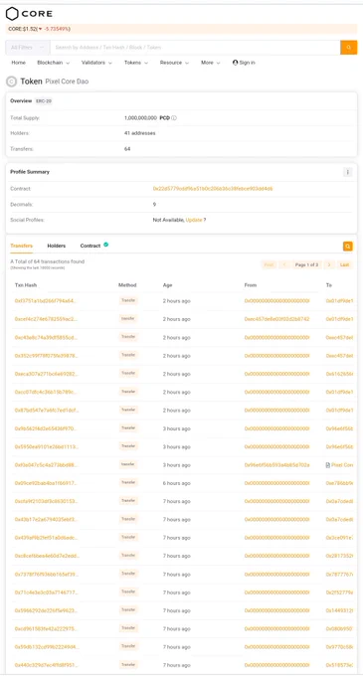Open transaction hash 0x87bd547e7a6fc7ed1dcf...

[46, 411]
